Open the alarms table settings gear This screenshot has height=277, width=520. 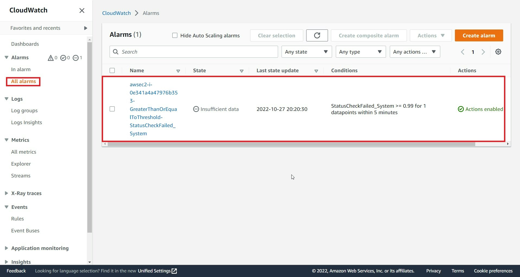pyautogui.click(x=498, y=52)
